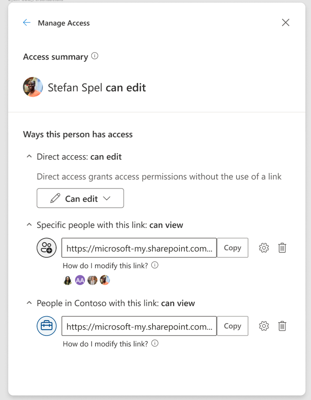Open settings gear for People in Contoso link

click(x=264, y=326)
